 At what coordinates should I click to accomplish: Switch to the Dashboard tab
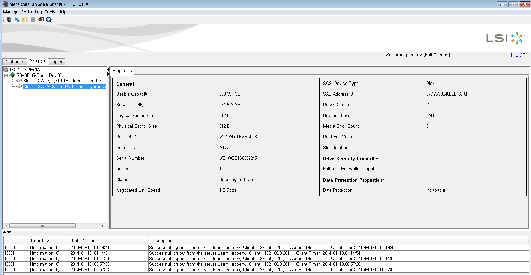[x=15, y=62]
